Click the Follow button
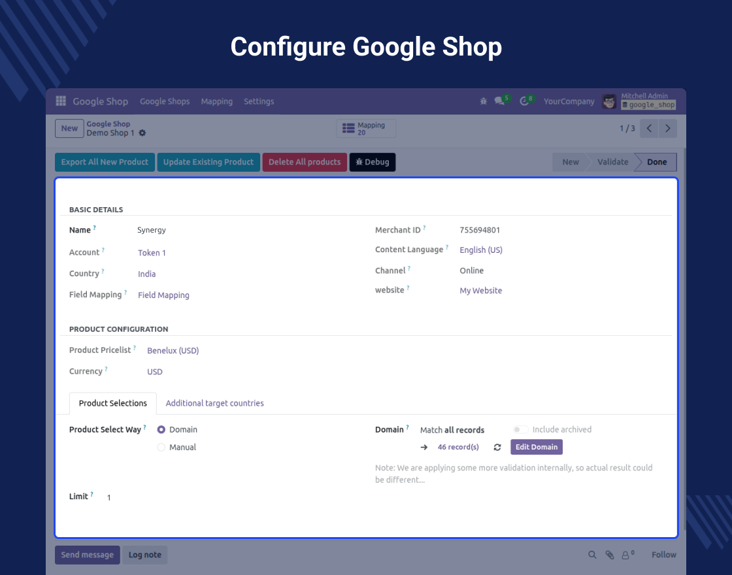 (664, 555)
